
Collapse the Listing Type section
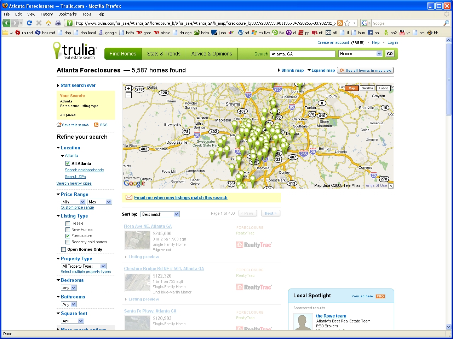pos(58,216)
